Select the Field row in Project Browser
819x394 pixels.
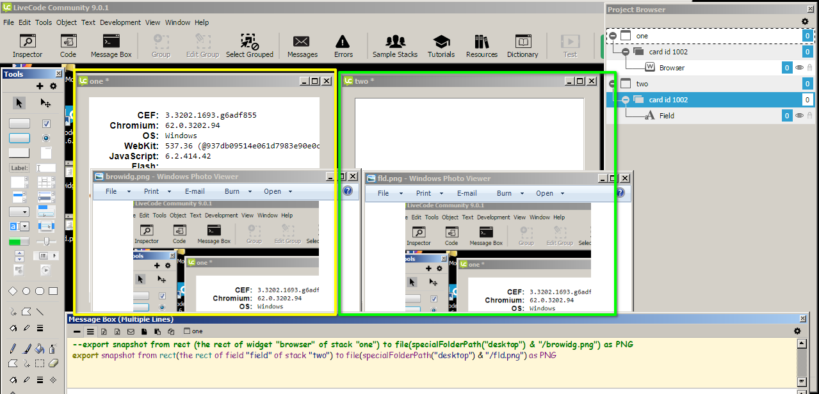click(710, 115)
